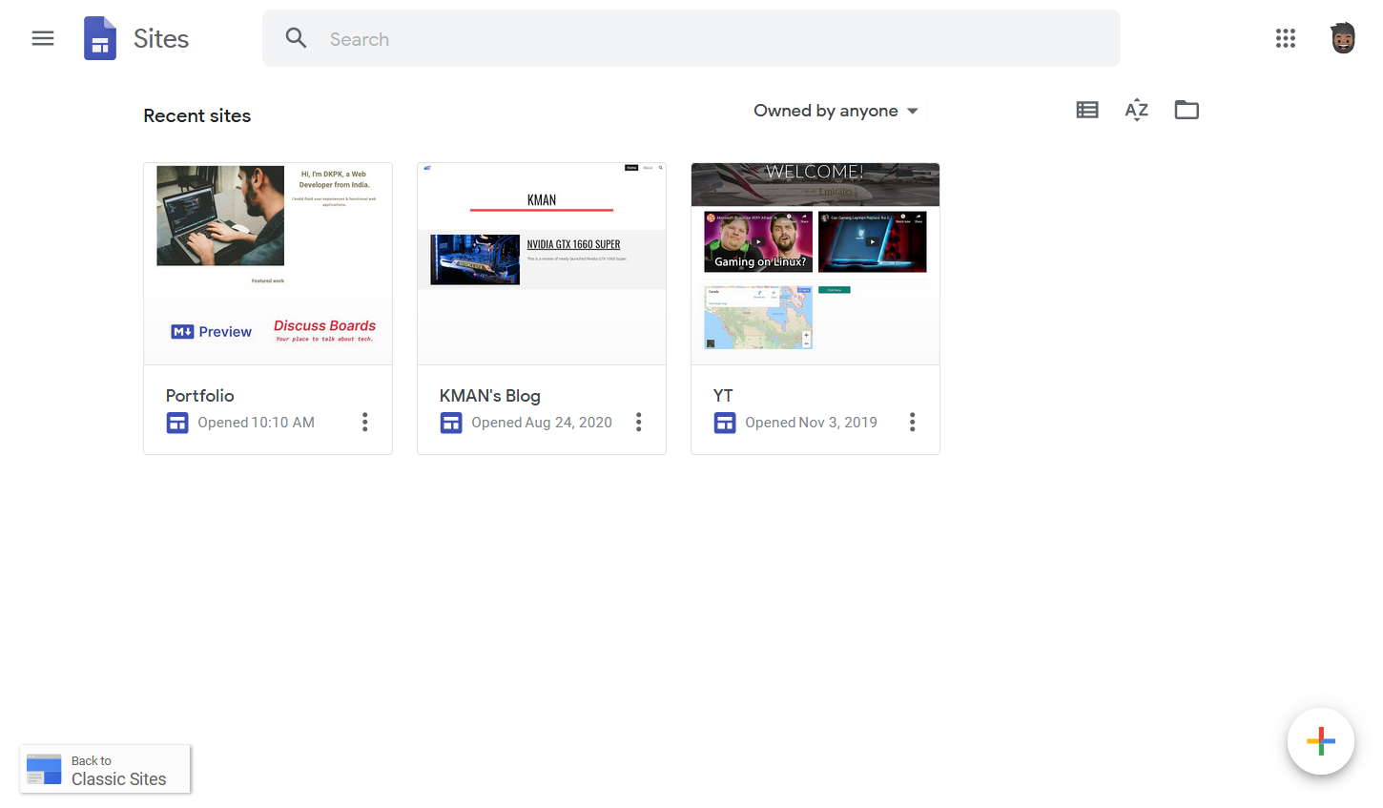This screenshot has height=808, width=1383.
Task: Click the Sites icon on the Portfolio card
Action: [x=177, y=422]
